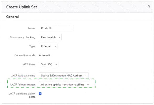Click the LACP failover trigger label

click(23, 85)
